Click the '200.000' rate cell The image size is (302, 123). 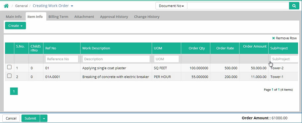225,77
